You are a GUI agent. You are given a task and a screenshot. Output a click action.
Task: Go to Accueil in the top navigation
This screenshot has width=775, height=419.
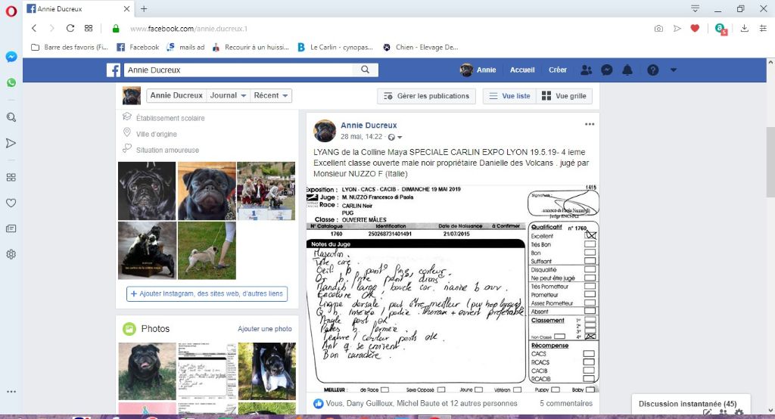(522, 70)
